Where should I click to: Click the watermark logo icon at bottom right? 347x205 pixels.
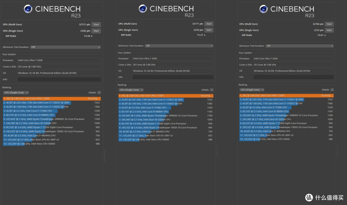point(309,197)
